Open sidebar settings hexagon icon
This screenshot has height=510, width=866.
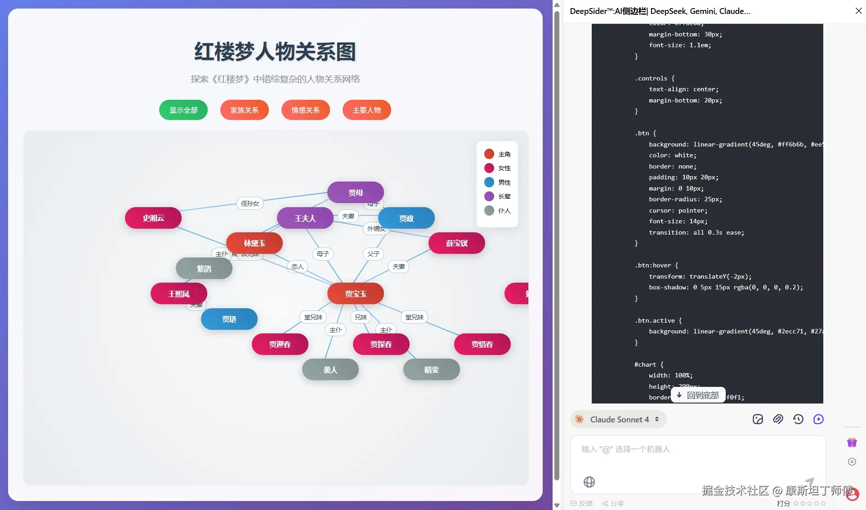[x=852, y=461]
